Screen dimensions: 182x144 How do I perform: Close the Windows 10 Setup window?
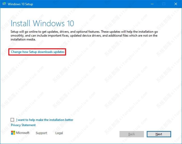point(176,4)
